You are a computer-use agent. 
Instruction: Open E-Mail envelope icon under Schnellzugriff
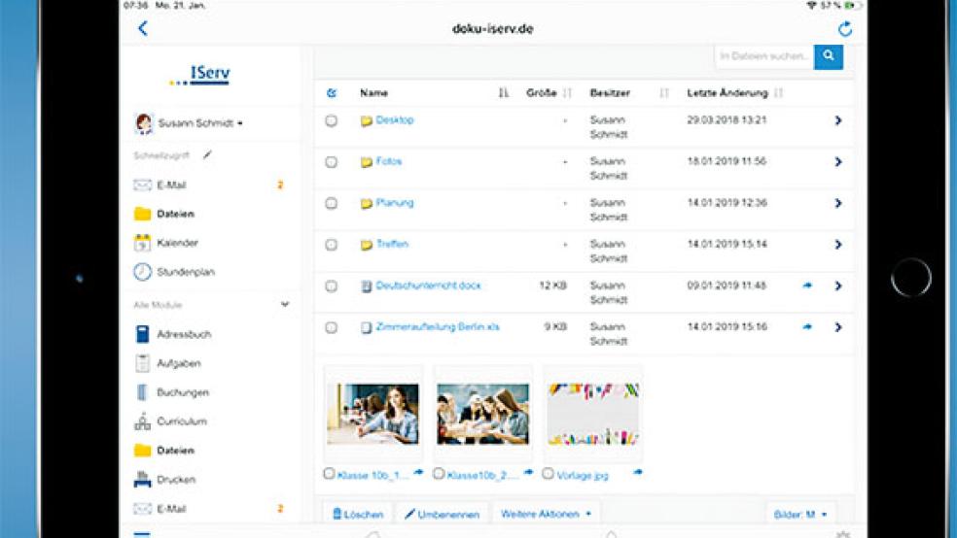point(142,185)
